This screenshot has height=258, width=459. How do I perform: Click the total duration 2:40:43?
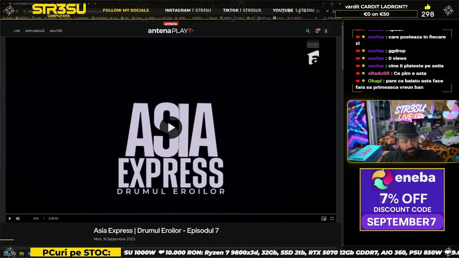(x=53, y=218)
